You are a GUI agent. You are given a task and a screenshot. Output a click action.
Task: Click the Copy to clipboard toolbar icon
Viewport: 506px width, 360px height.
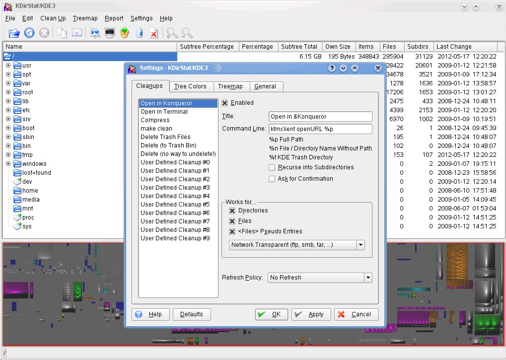point(62,33)
